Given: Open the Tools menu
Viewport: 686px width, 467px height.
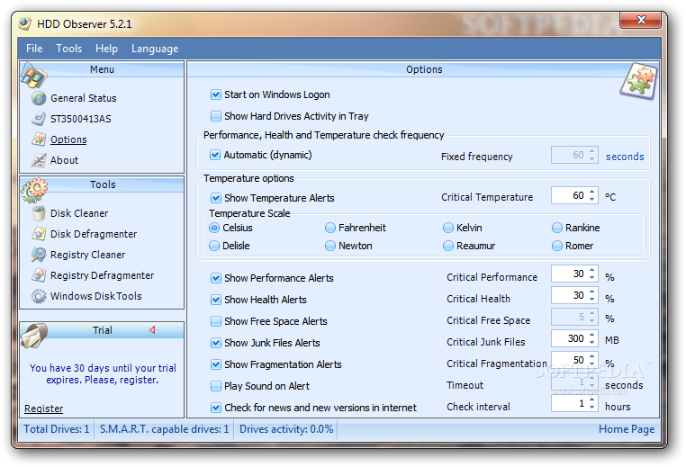Looking at the screenshot, I should (68, 49).
